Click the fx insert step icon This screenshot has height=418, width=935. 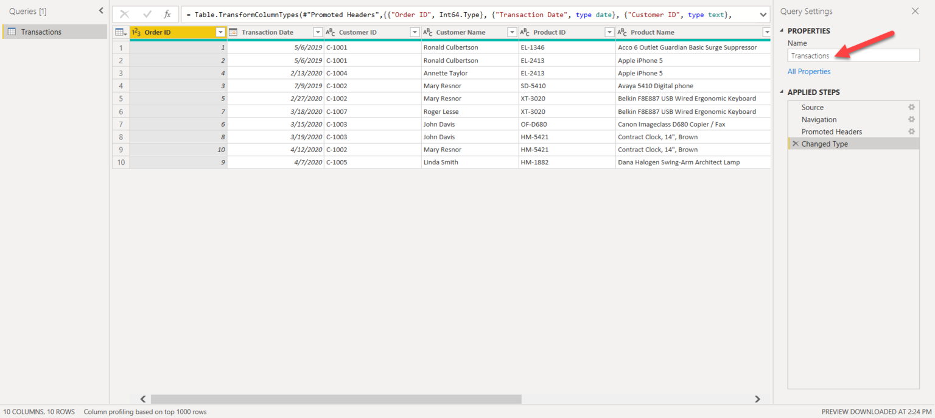pos(167,15)
